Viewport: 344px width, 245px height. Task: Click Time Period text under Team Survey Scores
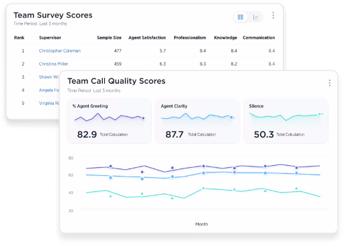click(x=40, y=23)
